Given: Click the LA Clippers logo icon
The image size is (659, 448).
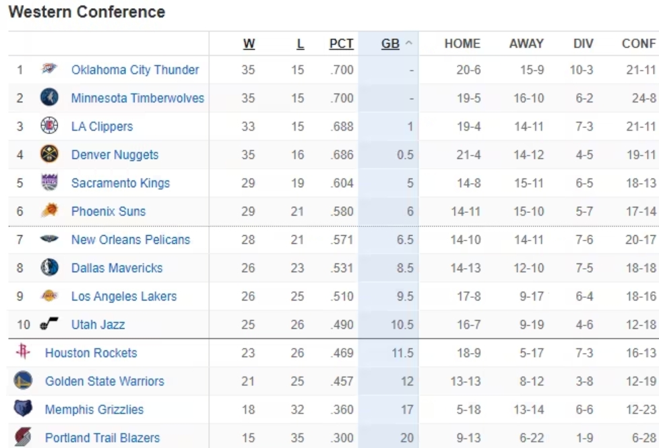Looking at the screenshot, I should [49, 126].
